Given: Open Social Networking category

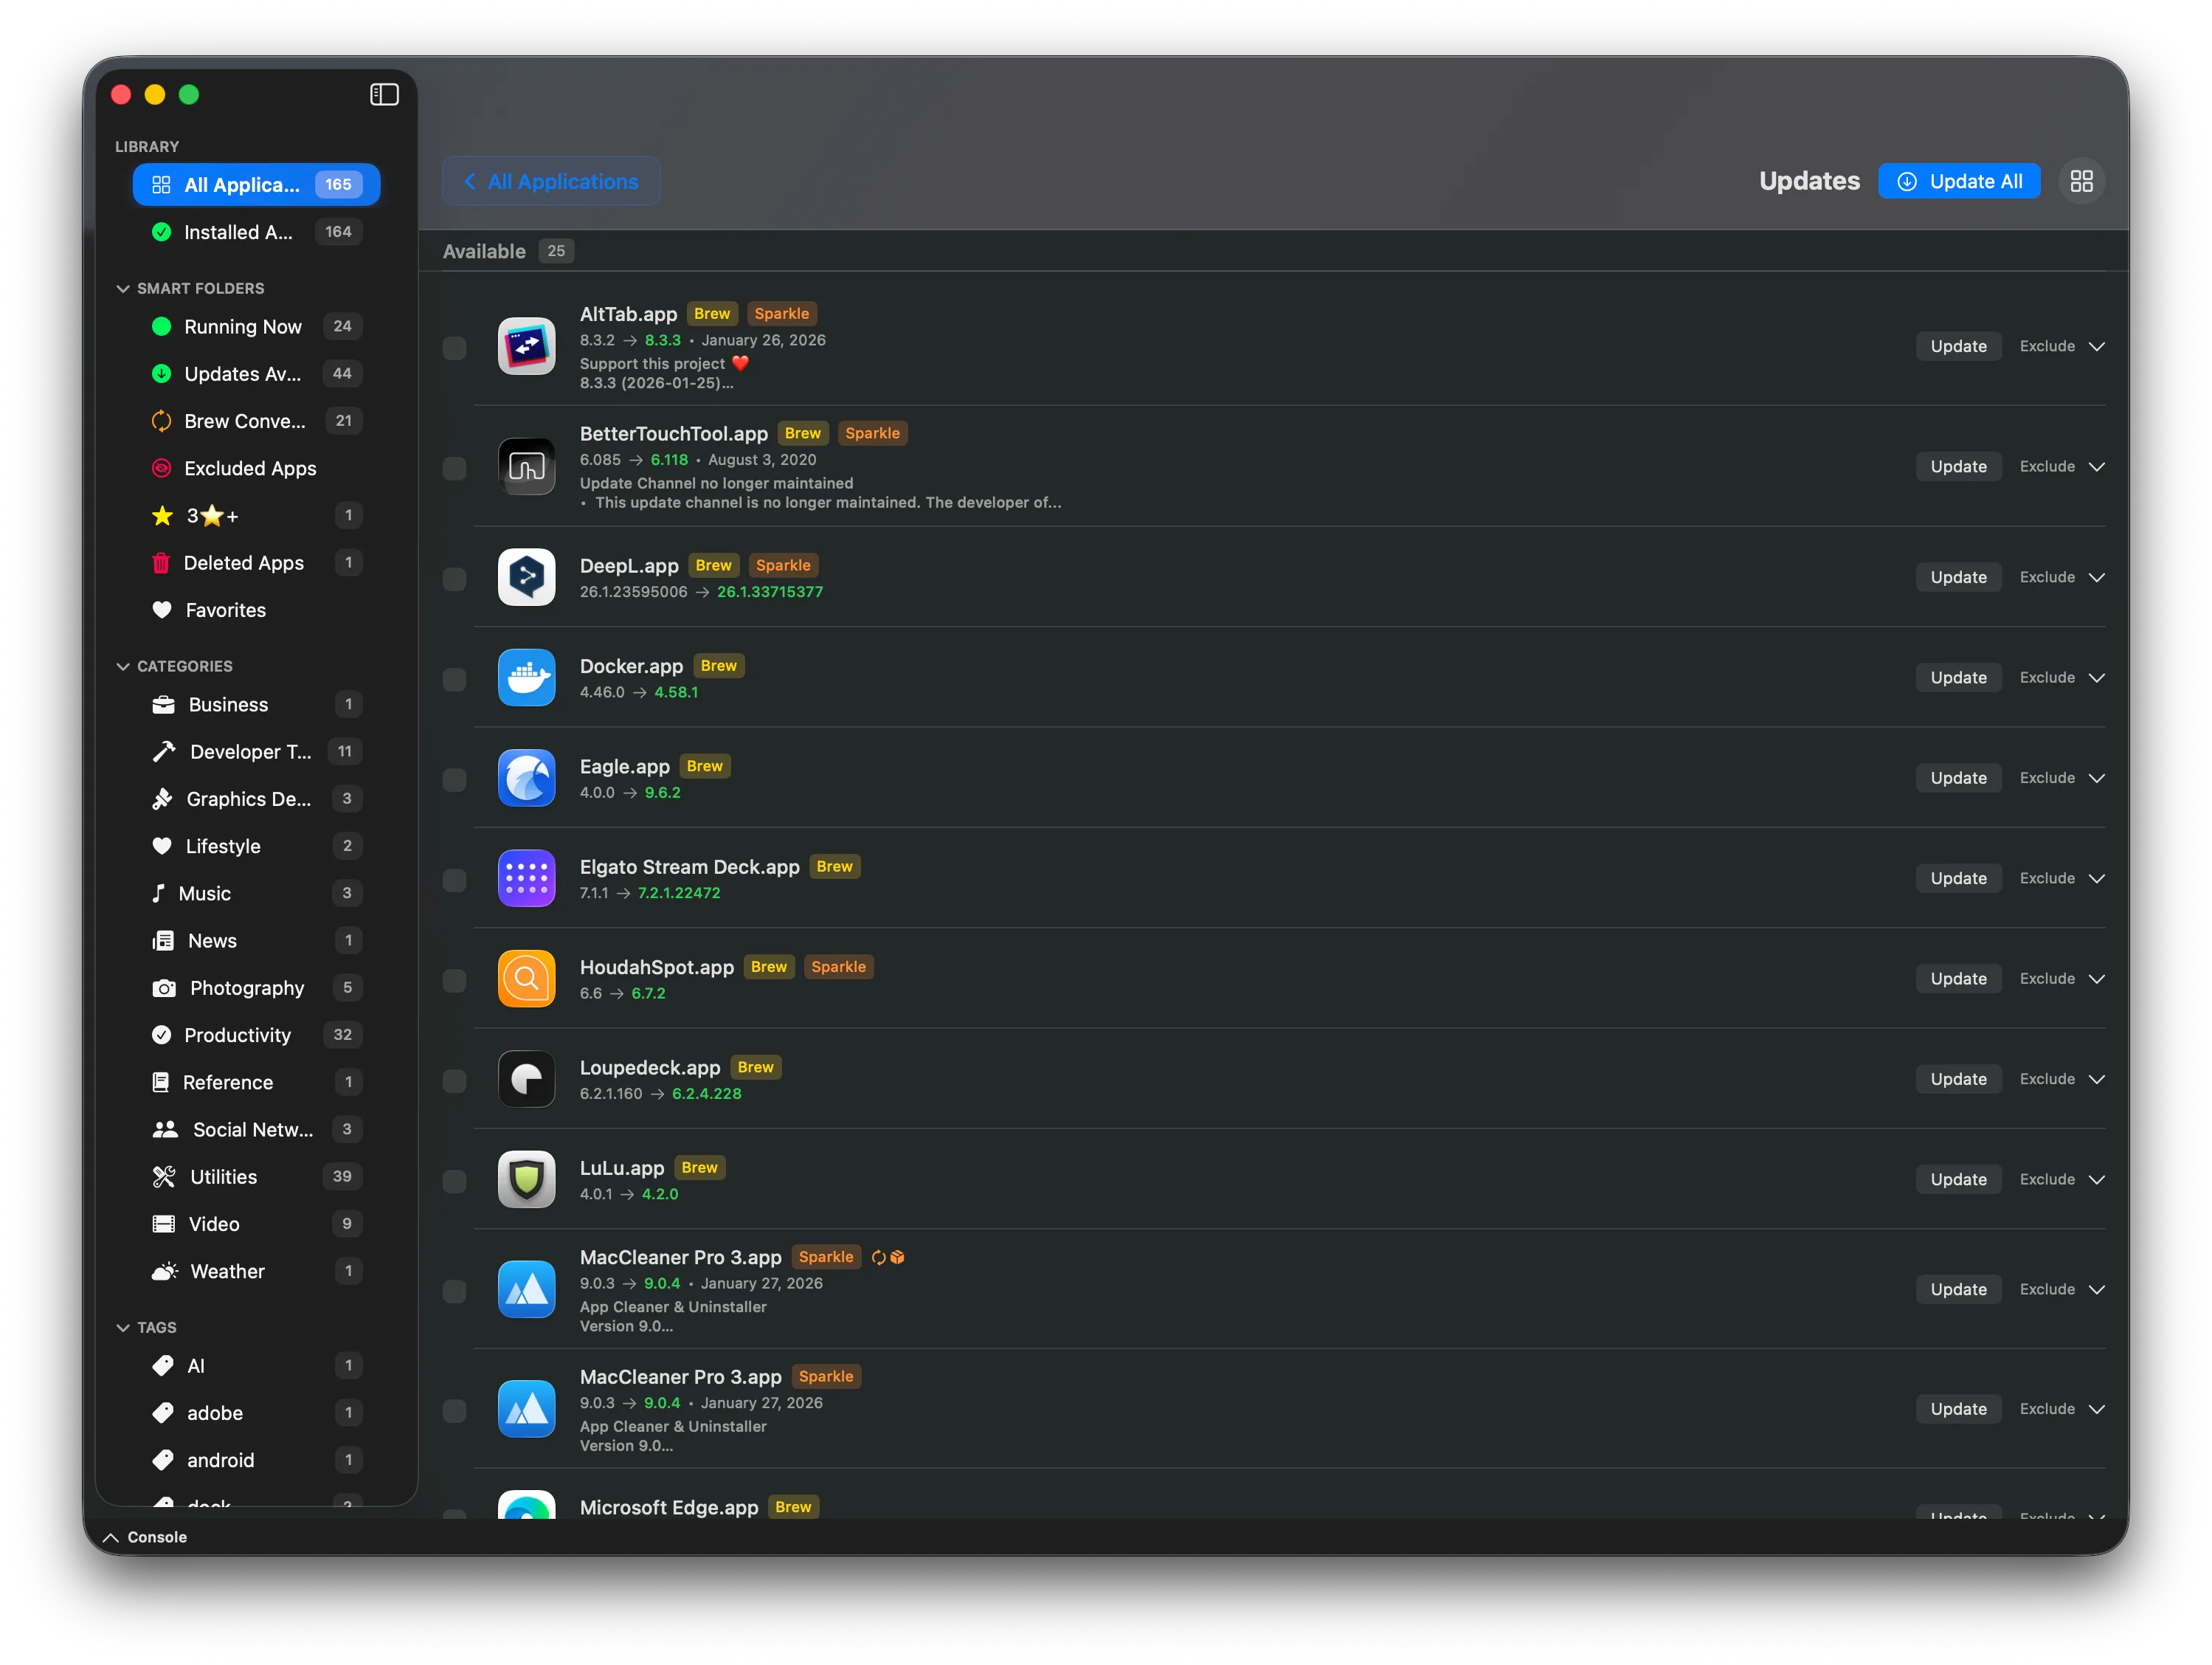Looking at the screenshot, I should tap(256, 1130).
